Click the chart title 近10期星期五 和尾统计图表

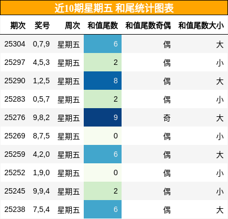pyautogui.click(x=114, y=8)
